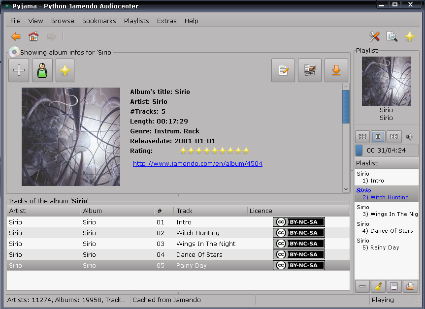Click the playback position bar at 00:31/04:24
This screenshot has height=309, width=425.
[x=387, y=150]
